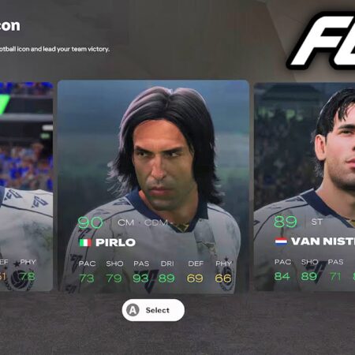Click the CDM position label on Pirlo card
This screenshot has width=355, height=355.
[x=156, y=222]
